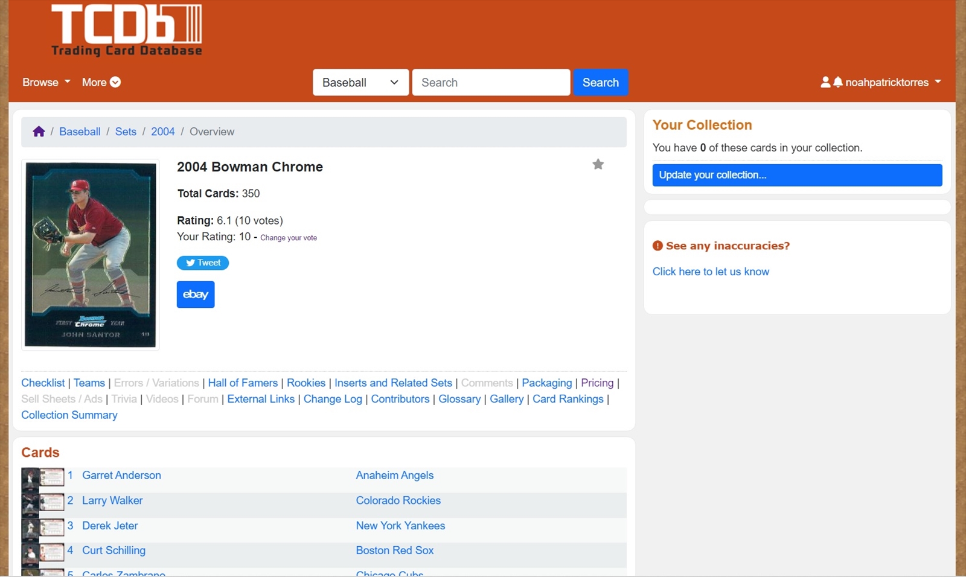
Task: Open Anaheim Angels team link
Action: (395, 475)
